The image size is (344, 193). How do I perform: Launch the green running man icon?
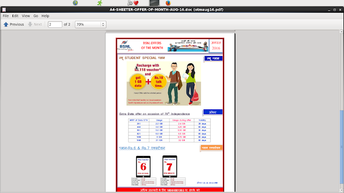pyautogui.click(x=100, y=3)
